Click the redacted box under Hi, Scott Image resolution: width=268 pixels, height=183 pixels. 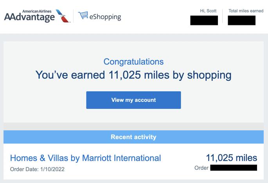point(204,20)
